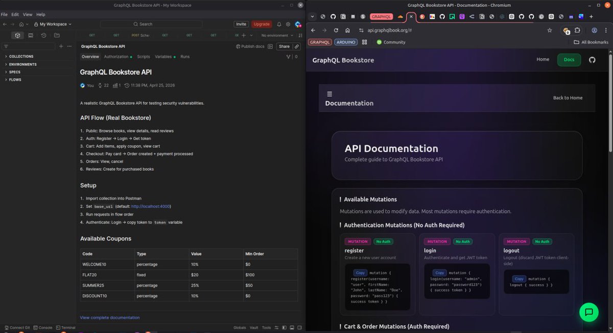
Task: Open Chromium three-dot menu
Action: pos(605,30)
